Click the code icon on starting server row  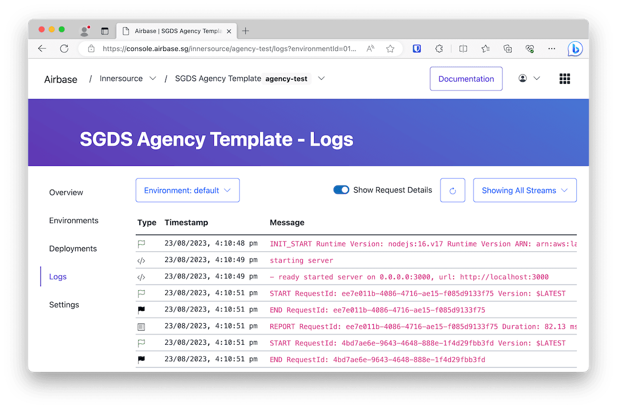pyautogui.click(x=141, y=261)
